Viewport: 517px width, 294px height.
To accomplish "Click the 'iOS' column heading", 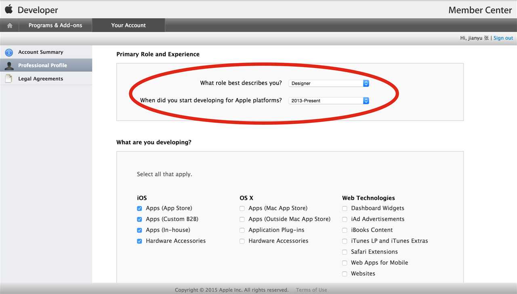I will pyautogui.click(x=142, y=198).
